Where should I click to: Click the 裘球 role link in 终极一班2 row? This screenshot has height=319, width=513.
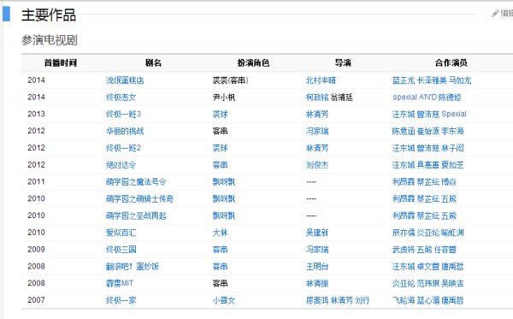tap(221, 148)
